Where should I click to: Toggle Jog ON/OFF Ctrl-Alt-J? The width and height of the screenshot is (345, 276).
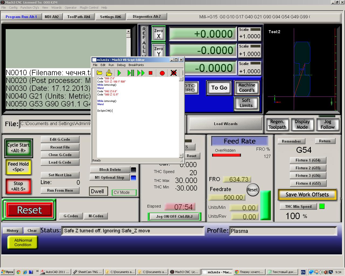click(174, 216)
